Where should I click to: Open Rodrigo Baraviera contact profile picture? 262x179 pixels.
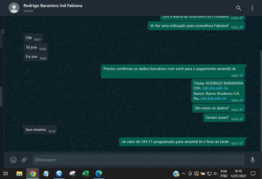click(x=14, y=8)
